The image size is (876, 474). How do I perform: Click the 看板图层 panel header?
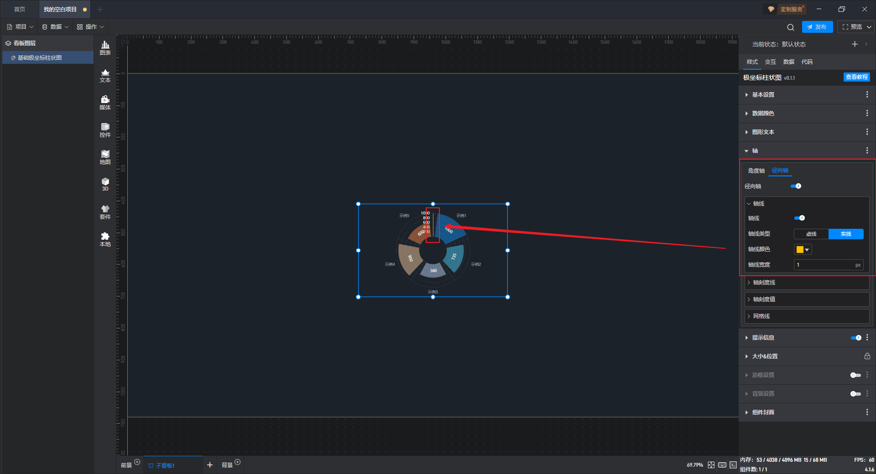pos(25,43)
